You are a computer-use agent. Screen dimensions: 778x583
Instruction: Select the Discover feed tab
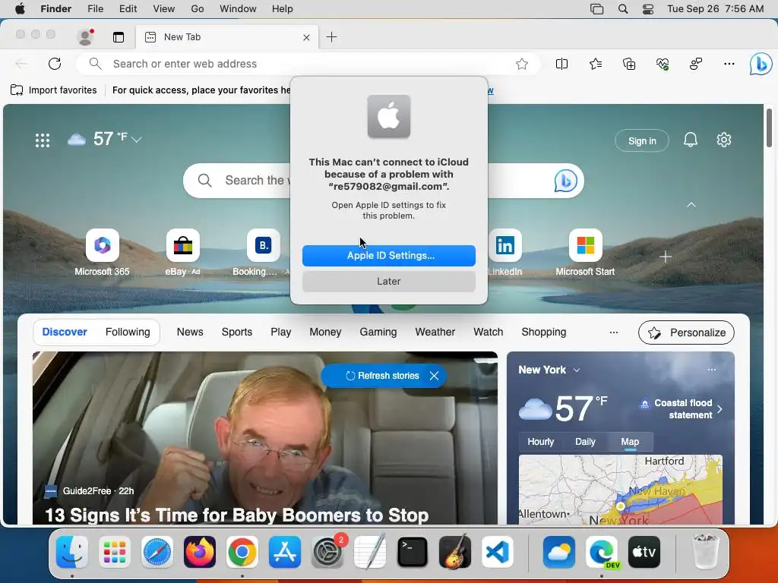click(x=65, y=332)
